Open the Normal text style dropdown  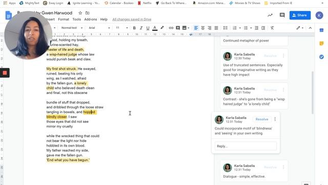pos(72,28)
